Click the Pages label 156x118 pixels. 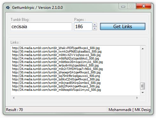click(80, 20)
